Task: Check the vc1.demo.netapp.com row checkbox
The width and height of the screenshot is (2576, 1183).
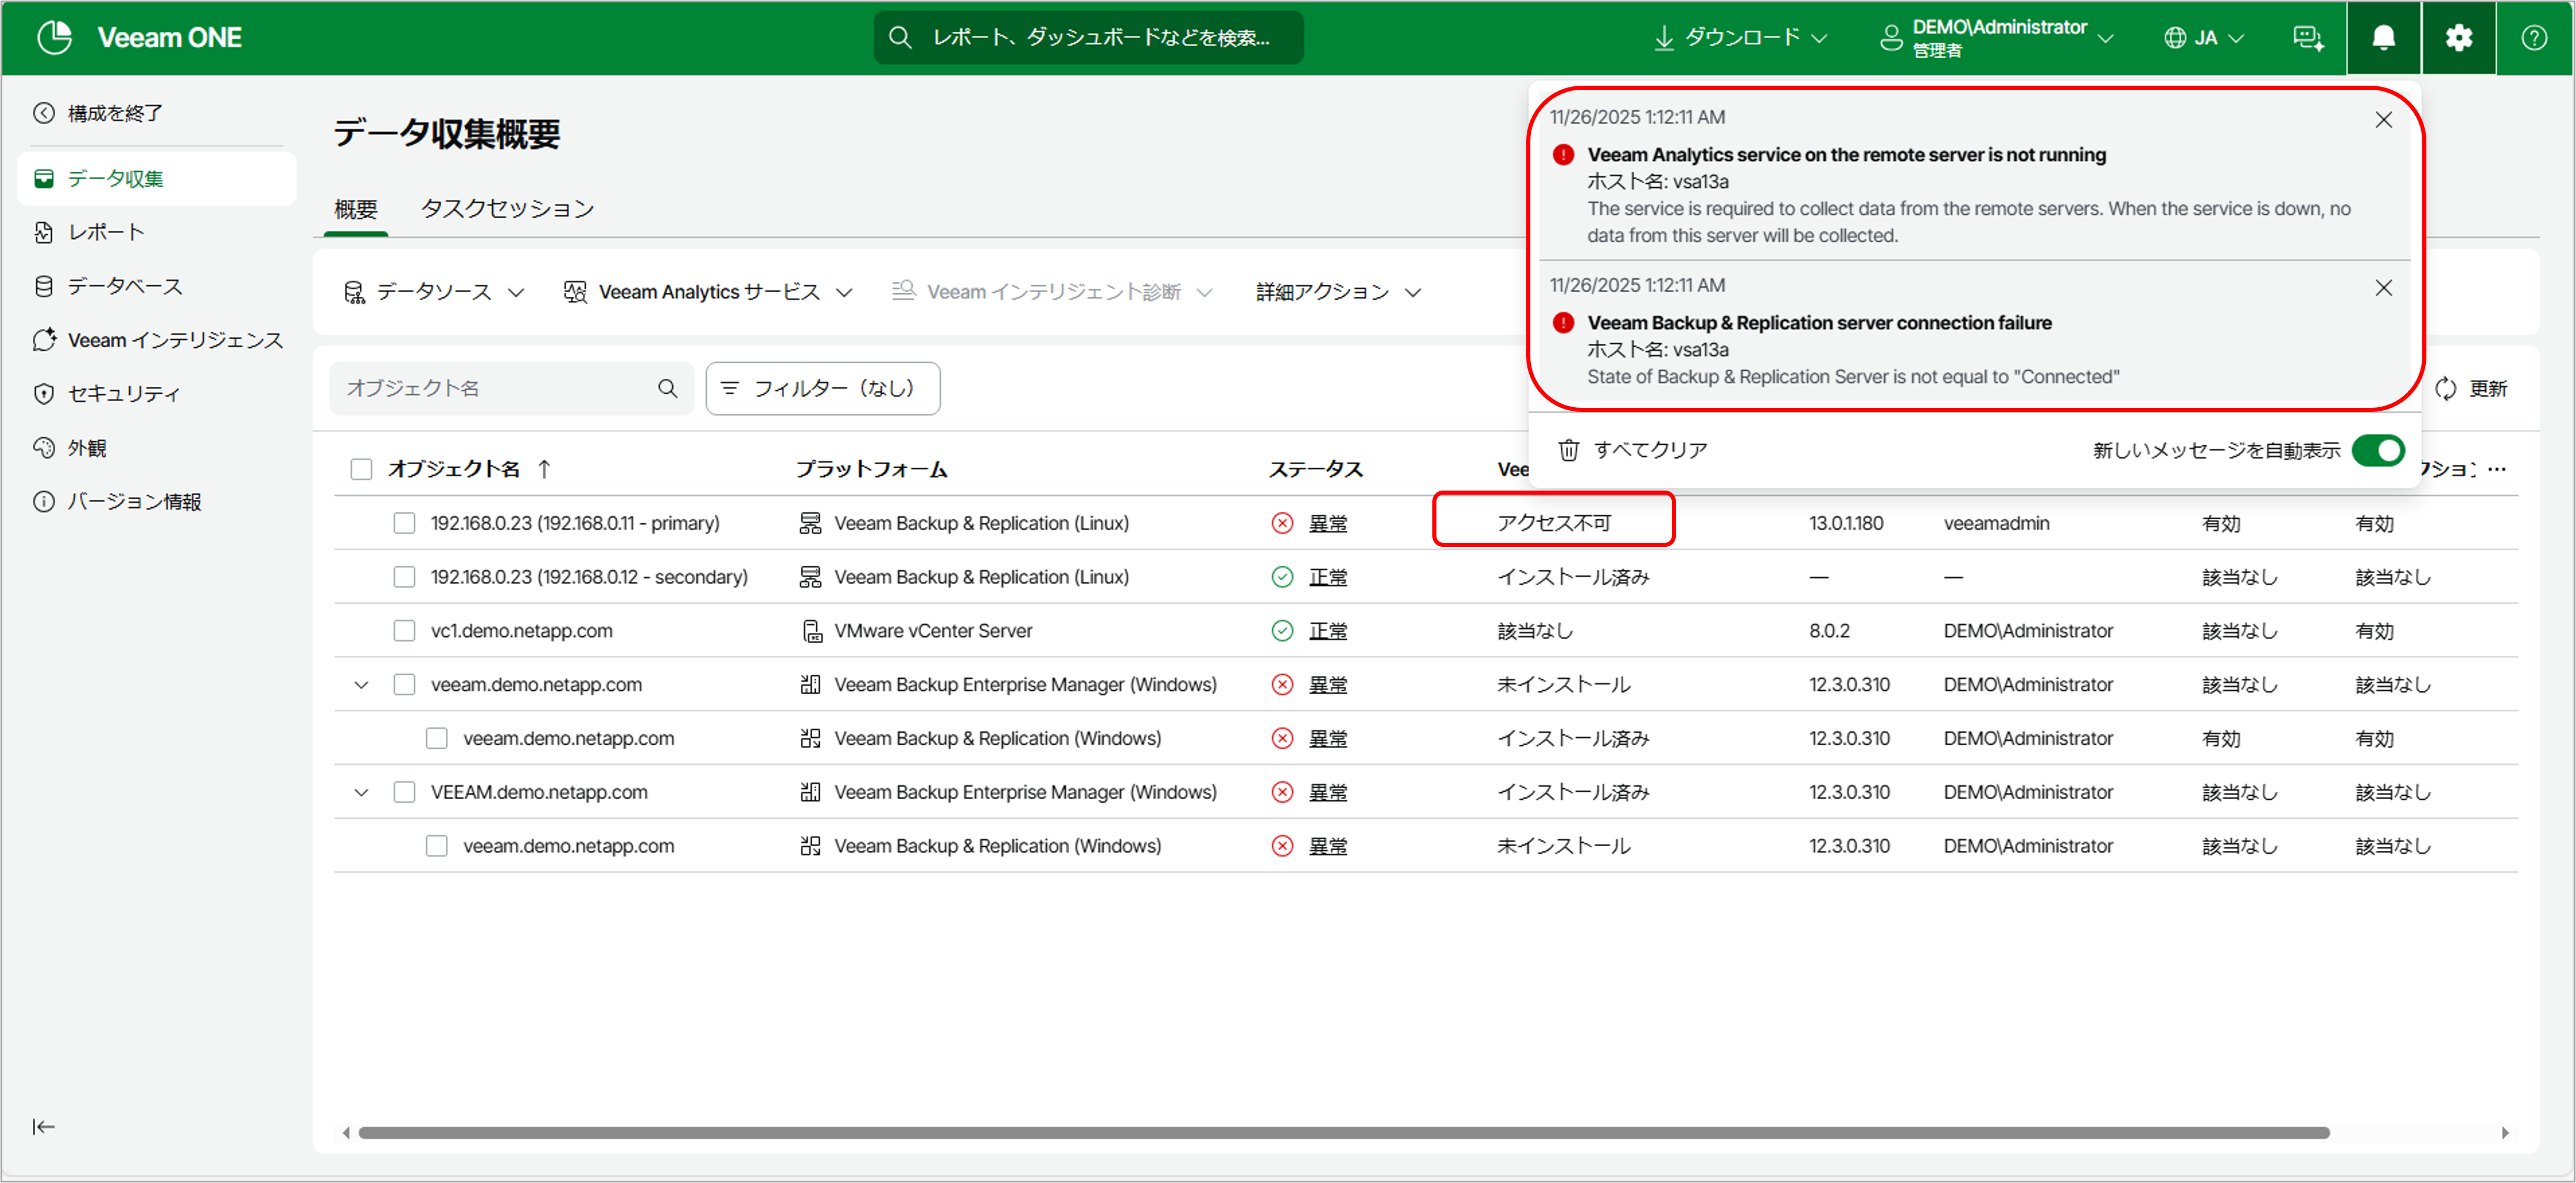Action: [404, 631]
